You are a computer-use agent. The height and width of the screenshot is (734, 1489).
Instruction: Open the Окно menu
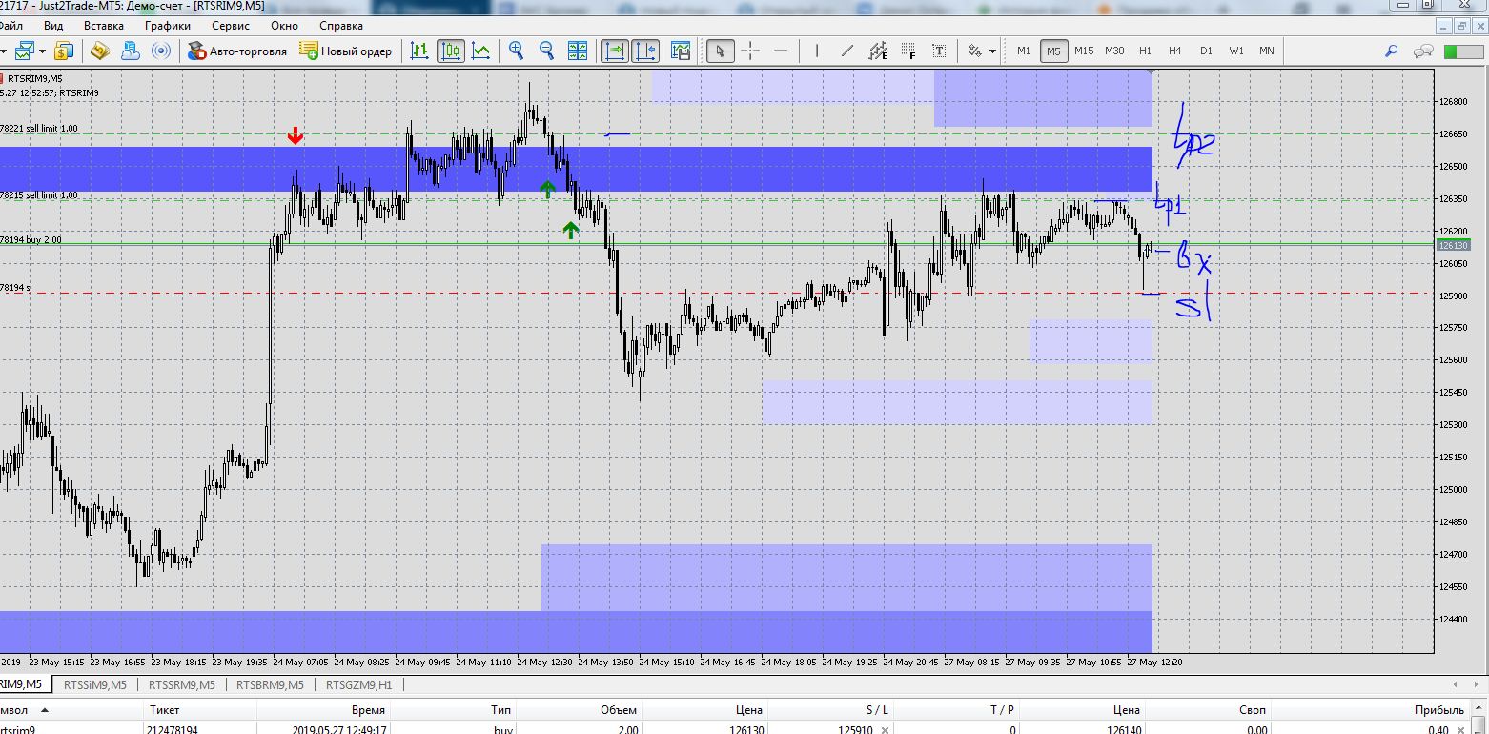click(284, 26)
